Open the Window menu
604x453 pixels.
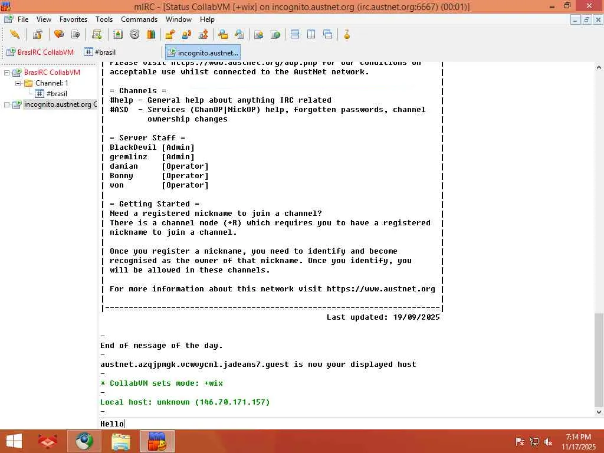coord(178,19)
